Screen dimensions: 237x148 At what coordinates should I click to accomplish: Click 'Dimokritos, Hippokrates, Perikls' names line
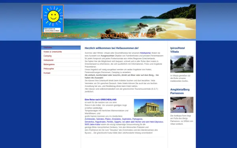click(124, 122)
